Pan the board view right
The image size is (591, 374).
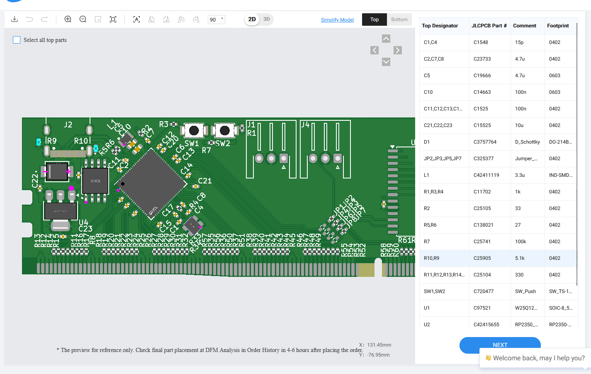point(398,50)
